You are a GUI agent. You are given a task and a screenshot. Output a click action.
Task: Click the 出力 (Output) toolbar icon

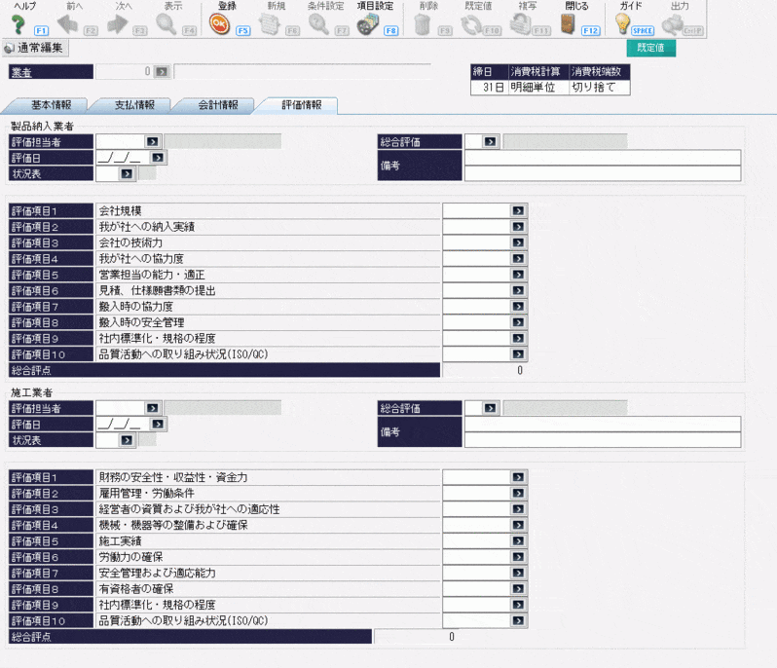pyautogui.click(x=674, y=24)
